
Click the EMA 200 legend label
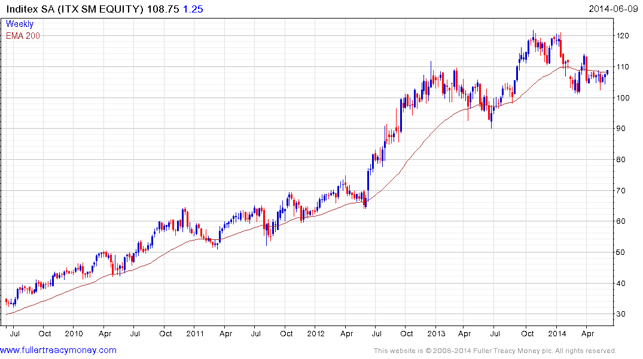(23, 36)
